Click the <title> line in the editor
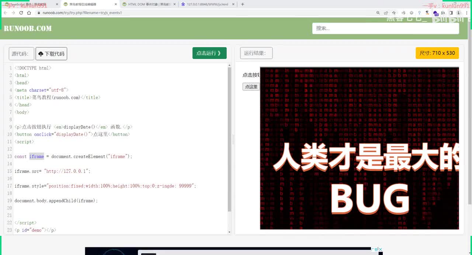Image resolution: width=472 pixels, height=255 pixels. pos(58,98)
